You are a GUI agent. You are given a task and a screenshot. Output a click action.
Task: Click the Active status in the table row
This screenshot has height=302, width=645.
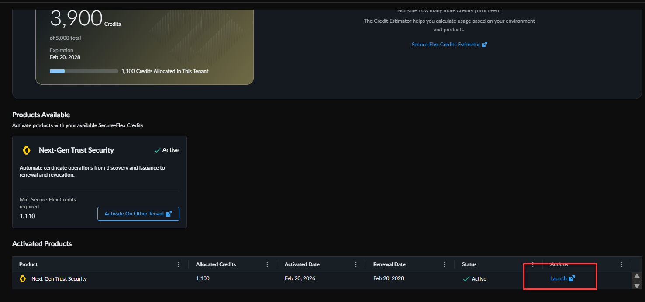tap(475, 279)
